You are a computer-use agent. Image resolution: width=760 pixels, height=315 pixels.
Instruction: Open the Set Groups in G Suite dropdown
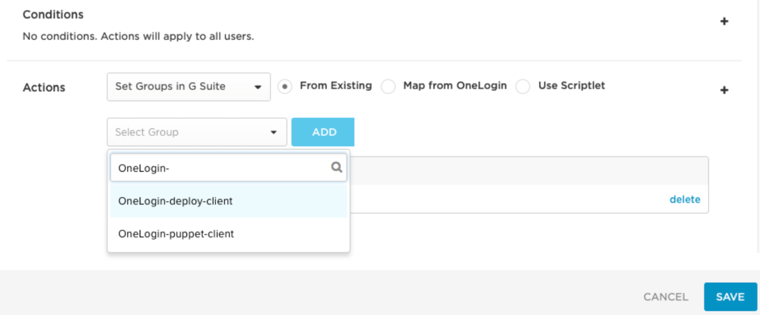(189, 87)
